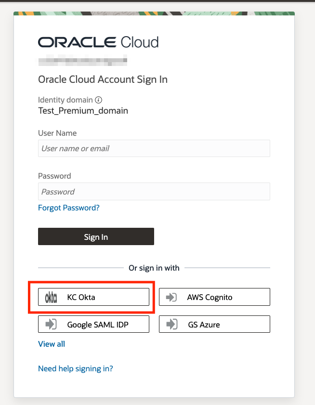This screenshot has width=315, height=405.
Task: Click the Oracle Cloud Account Sign In heading
Action: tap(103, 79)
